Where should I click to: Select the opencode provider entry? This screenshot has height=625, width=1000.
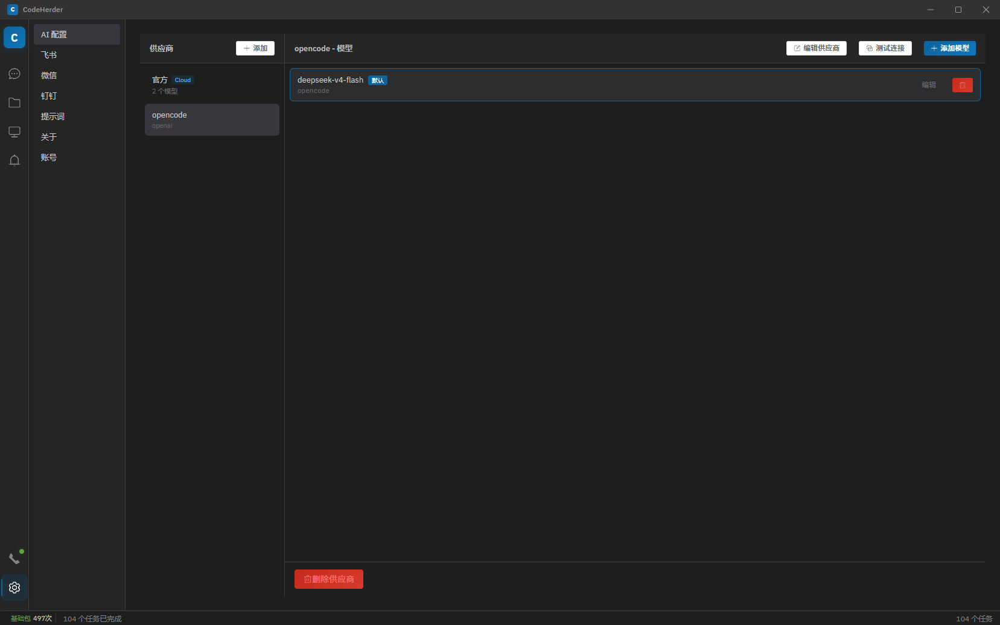[x=212, y=119]
